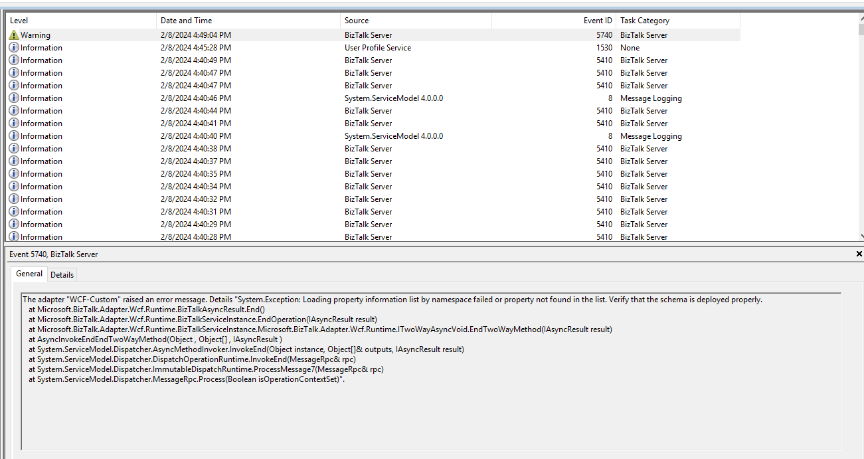
Task: Click the Information icon for User Profile Service event
Action: 14,48
